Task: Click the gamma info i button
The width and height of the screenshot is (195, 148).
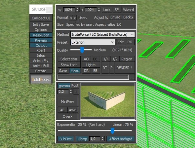Action: tap(76, 92)
